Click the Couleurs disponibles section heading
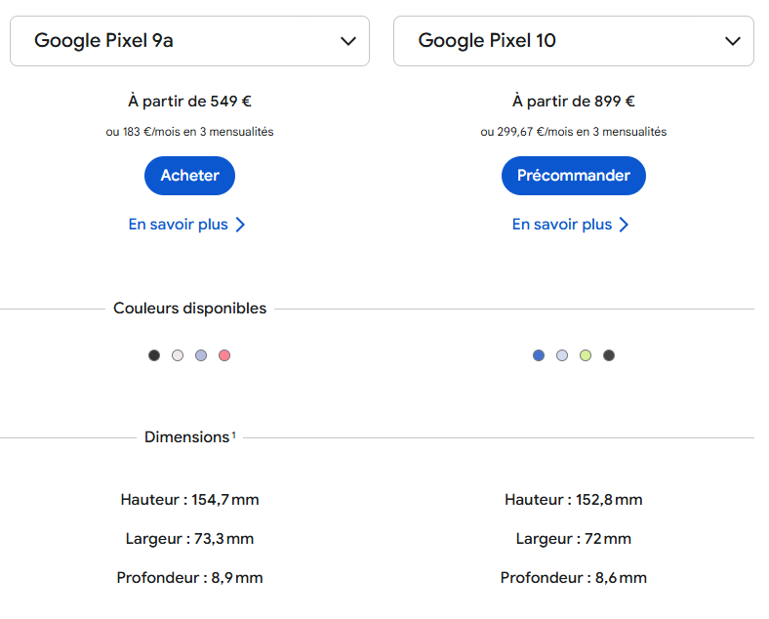The image size is (769, 619). tap(189, 309)
